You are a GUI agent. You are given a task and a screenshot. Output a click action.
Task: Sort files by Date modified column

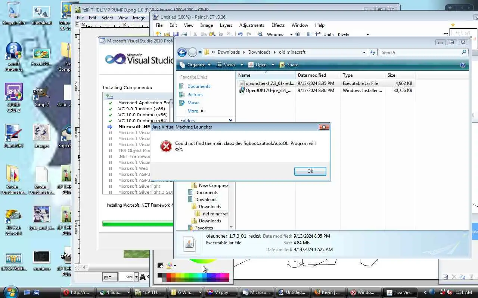coord(318,75)
